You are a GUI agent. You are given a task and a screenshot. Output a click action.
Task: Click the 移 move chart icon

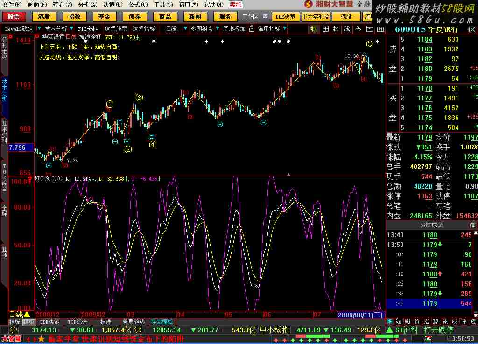coord(358,28)
